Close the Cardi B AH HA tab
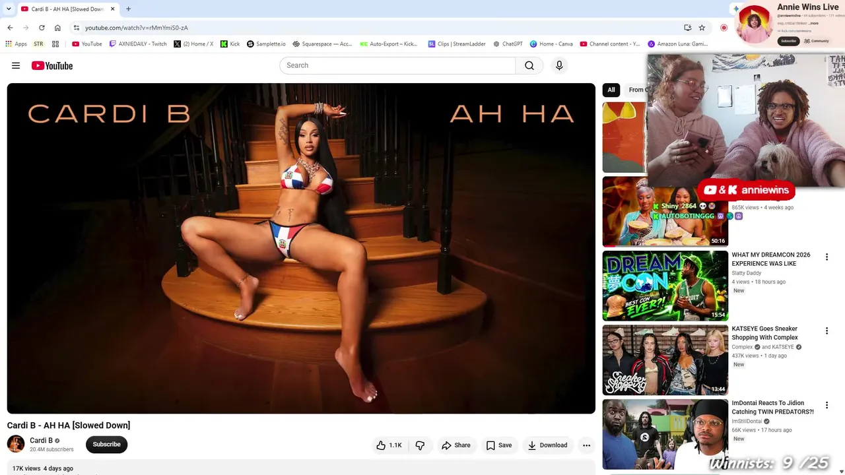The width and height of the screenshot is (845, 475). (x=113, y=9)
